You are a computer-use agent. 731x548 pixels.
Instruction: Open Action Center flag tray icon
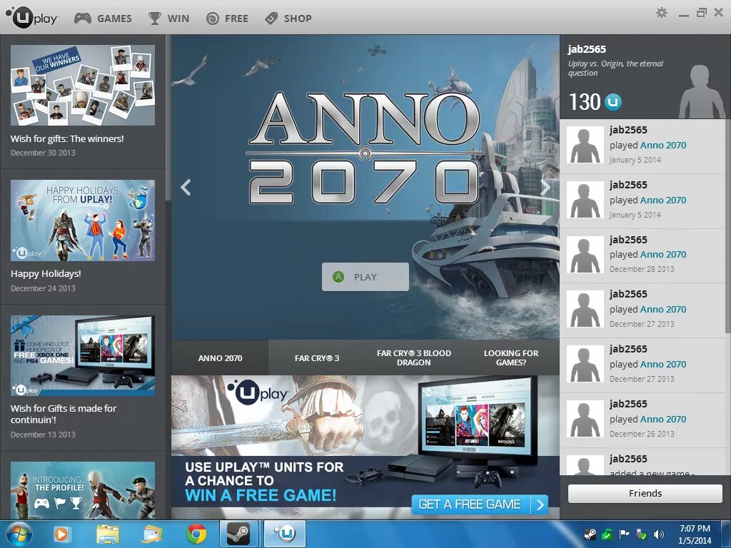[624, 534]
